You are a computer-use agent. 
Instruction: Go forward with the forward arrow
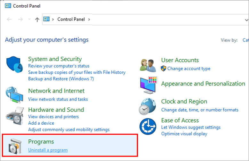[20, 19]
